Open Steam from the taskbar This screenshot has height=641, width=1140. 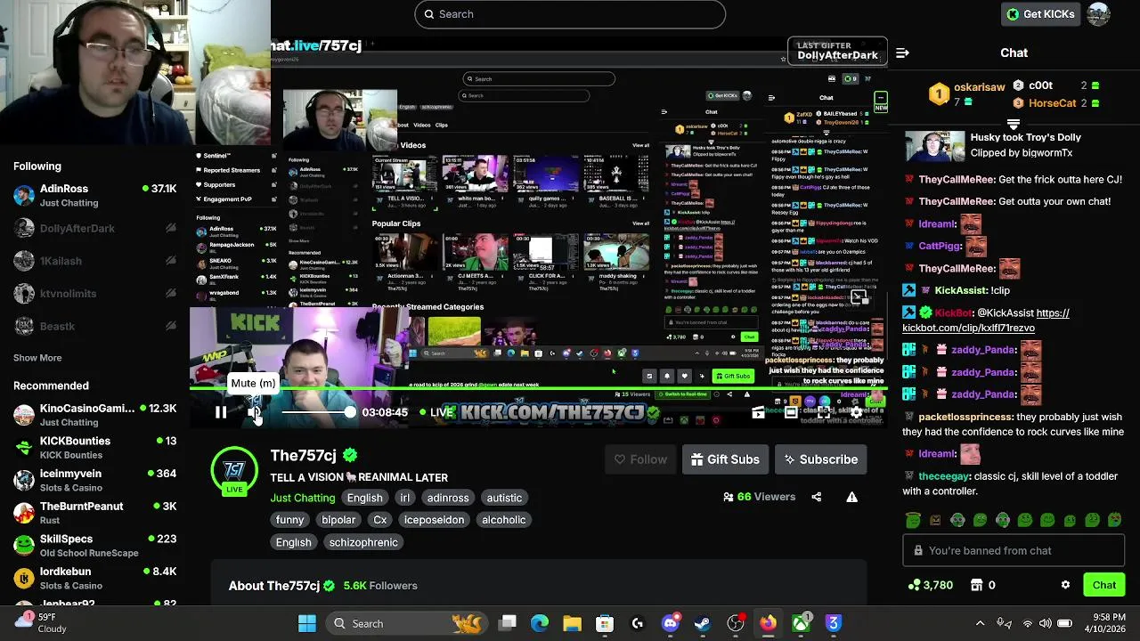[703, 623]
